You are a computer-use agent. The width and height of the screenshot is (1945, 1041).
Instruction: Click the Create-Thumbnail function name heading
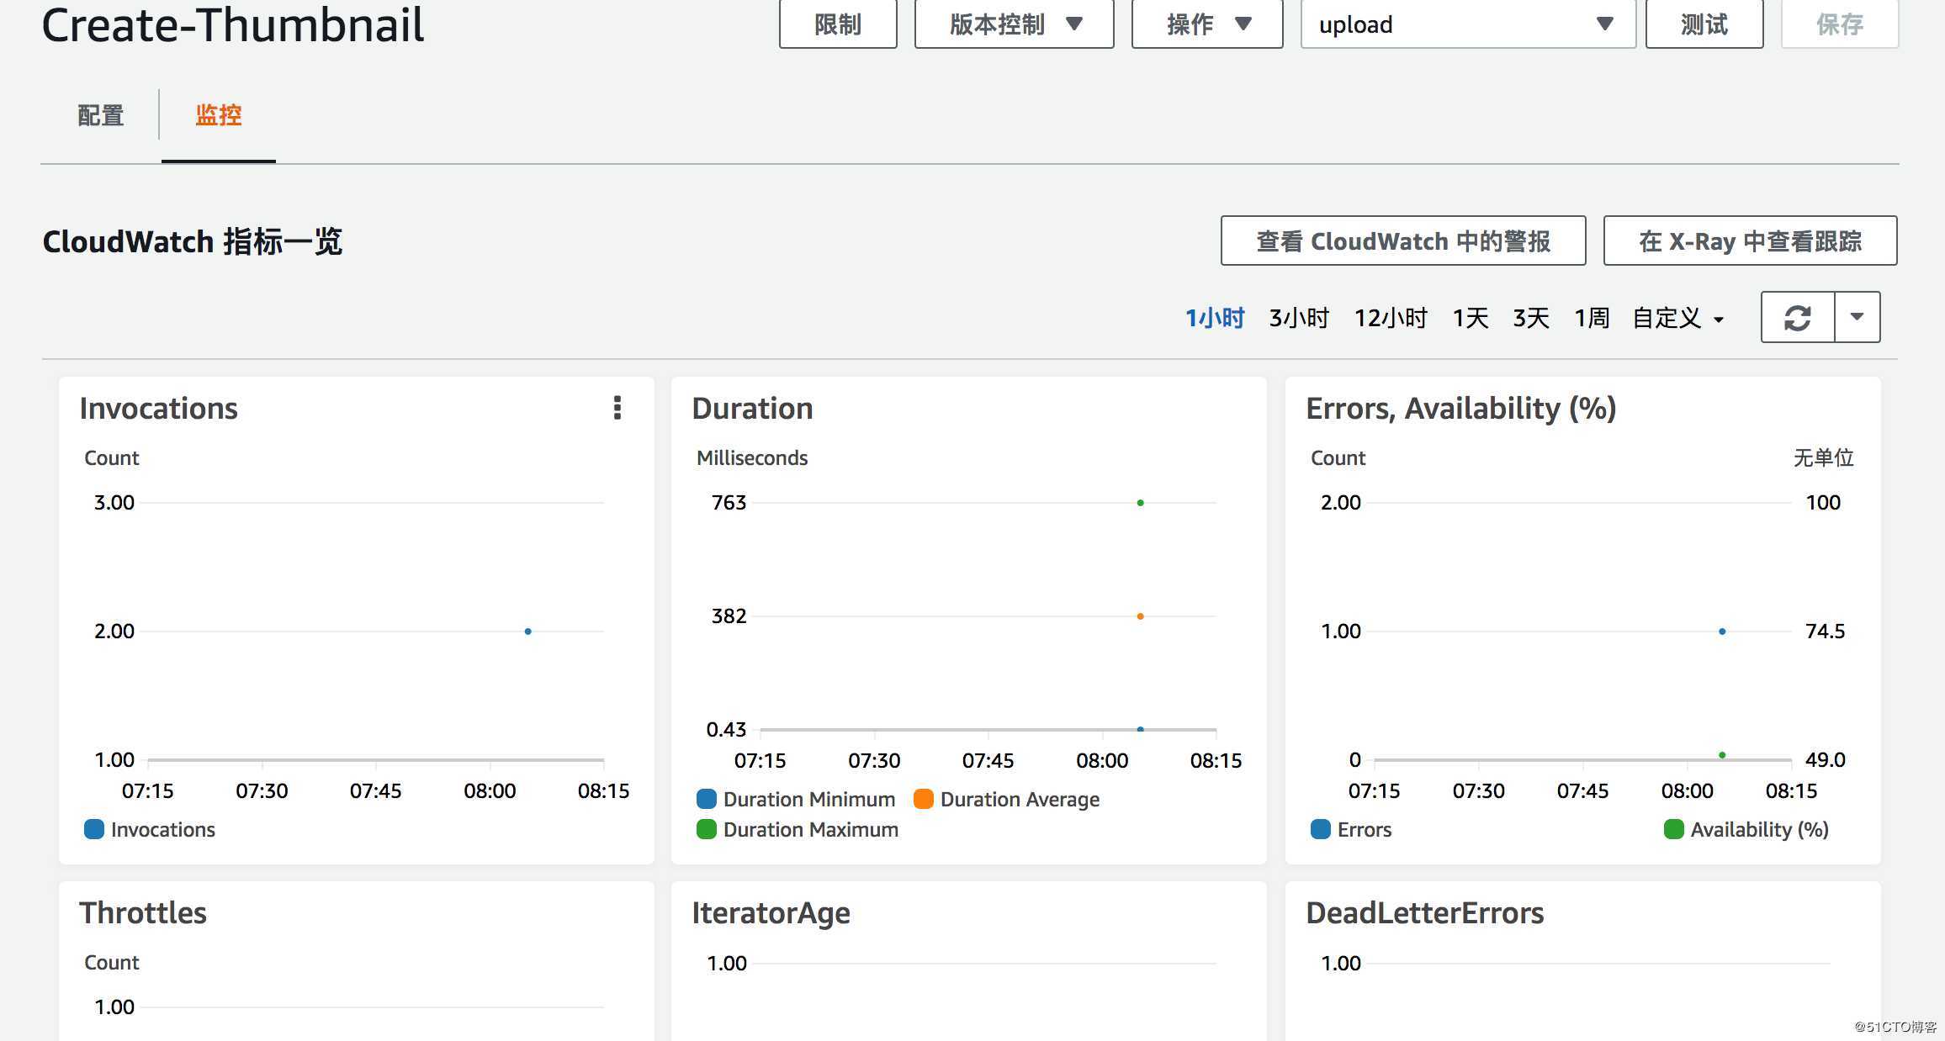click(233, 24)
